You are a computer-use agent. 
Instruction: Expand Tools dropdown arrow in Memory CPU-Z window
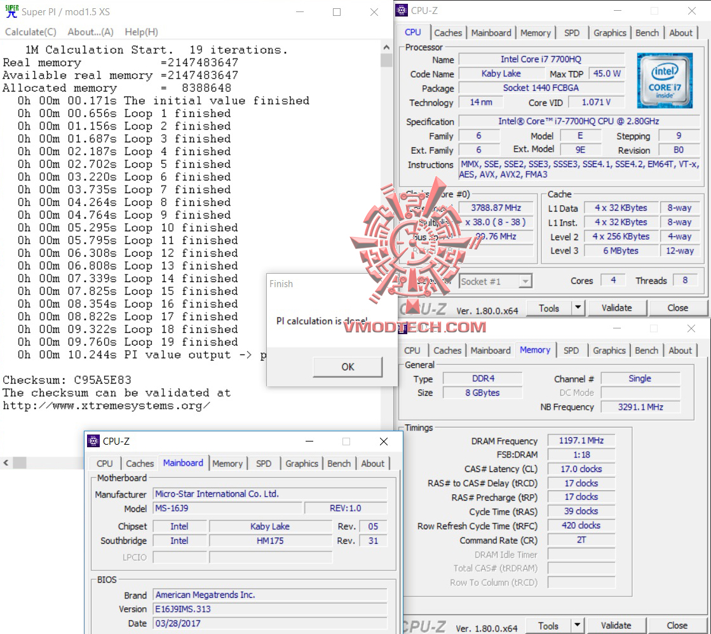point(577,626)
